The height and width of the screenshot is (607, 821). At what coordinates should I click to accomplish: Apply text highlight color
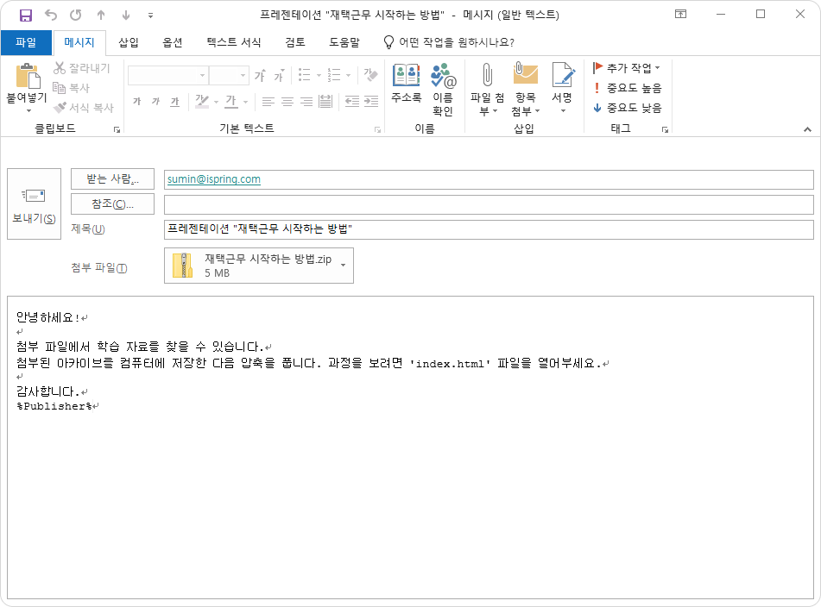(202, 102)
